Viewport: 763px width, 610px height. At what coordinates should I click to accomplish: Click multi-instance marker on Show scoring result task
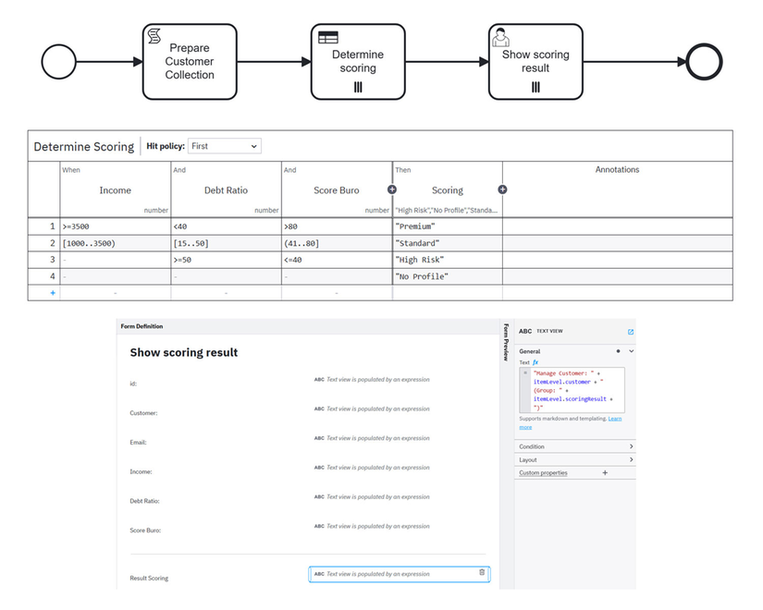[535, 87]
